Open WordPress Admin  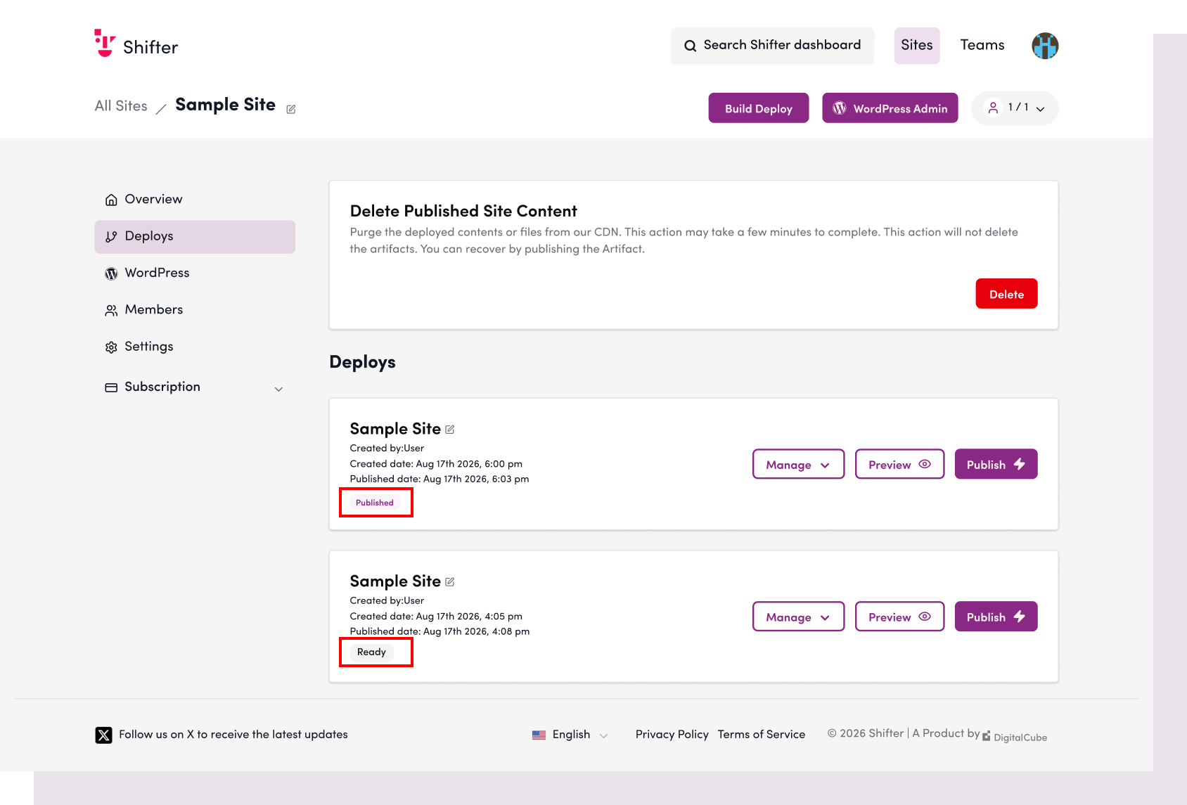pyautogui.click(x=890, y=108)
